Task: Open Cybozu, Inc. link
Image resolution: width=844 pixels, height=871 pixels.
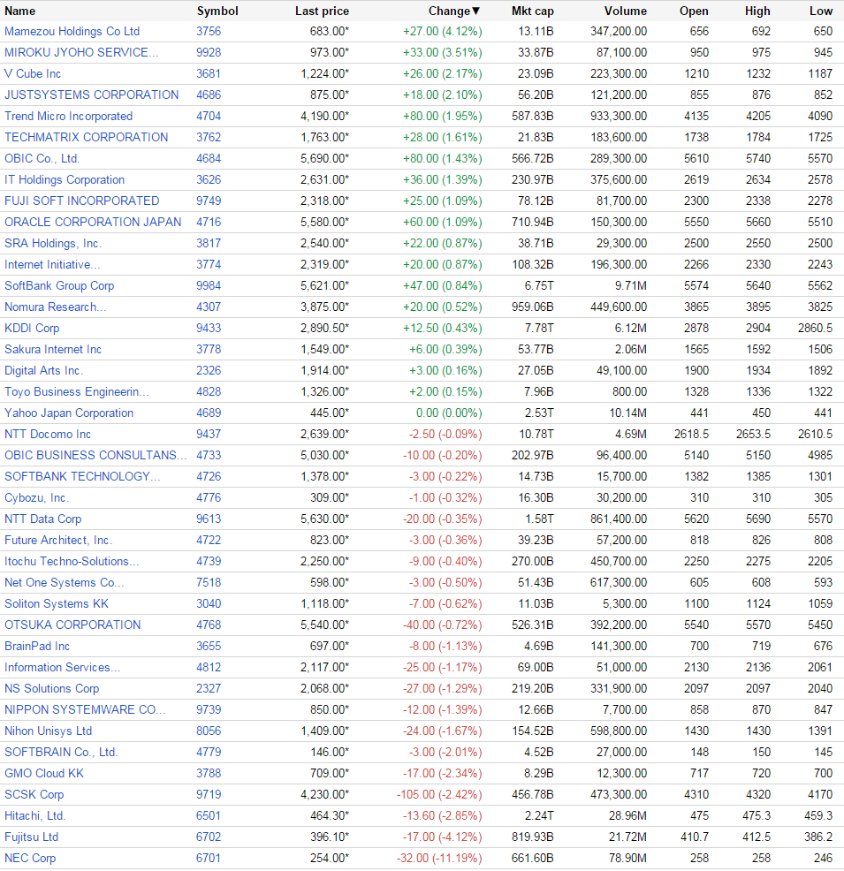Action: 36,497
